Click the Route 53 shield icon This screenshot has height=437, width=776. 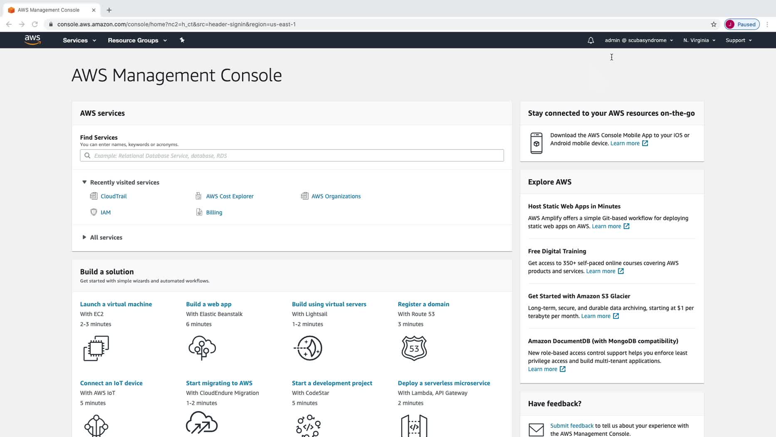coord(414,348)
